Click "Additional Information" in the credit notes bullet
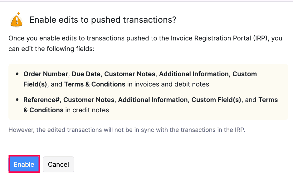The image size is (293, 182). (x=153, y=100)
